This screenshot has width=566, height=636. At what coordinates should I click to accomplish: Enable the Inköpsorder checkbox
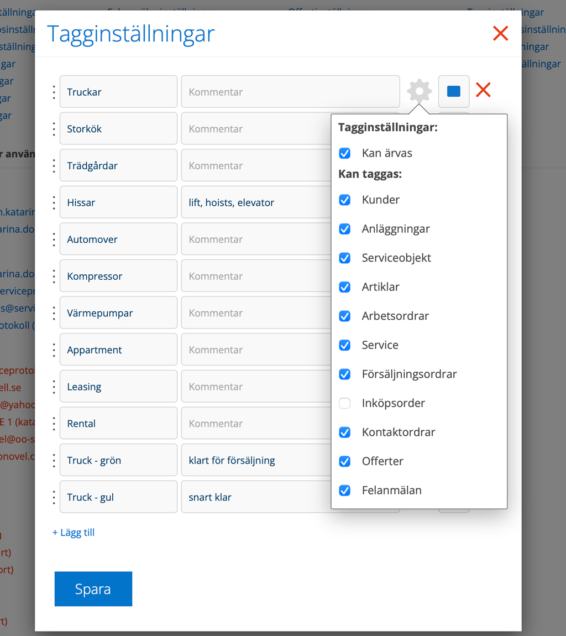[x=345, y=403]
